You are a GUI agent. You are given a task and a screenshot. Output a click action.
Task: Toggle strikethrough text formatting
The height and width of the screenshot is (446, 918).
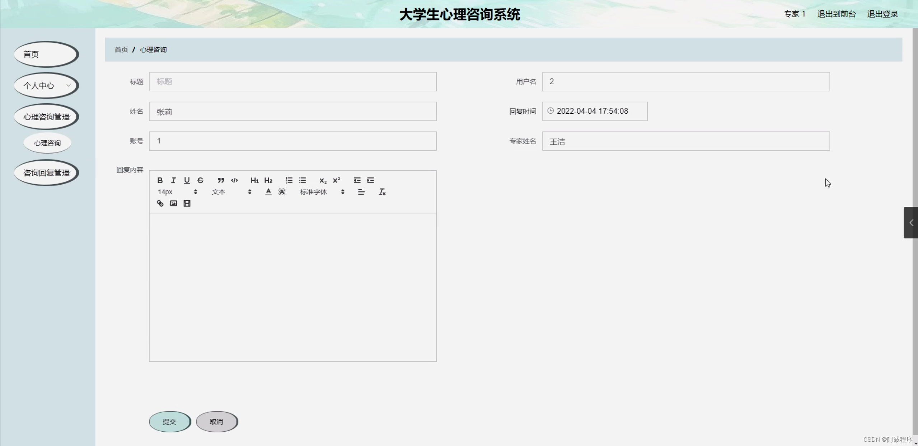(201, 180)
